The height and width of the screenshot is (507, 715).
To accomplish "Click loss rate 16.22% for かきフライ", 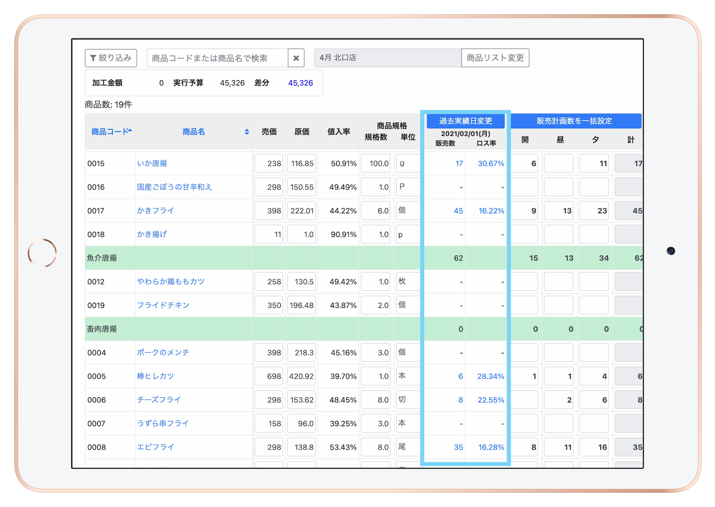I will [491, 211].
